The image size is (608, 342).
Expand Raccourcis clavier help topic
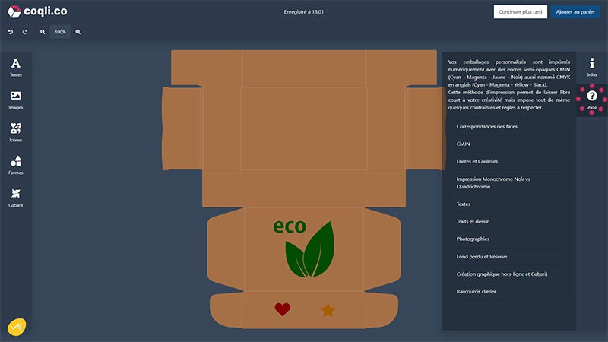pyautogui.click(x=509, y=292)
